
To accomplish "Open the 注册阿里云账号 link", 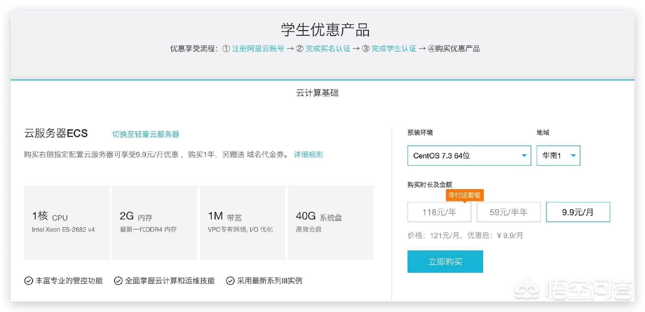I will (258, 48).
